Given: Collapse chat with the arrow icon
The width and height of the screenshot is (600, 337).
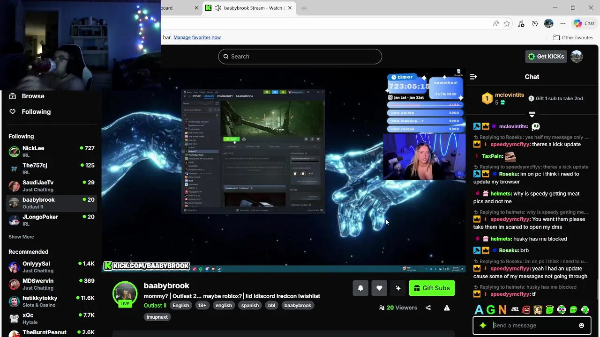Looking at the screenshot, I should 473,77.
